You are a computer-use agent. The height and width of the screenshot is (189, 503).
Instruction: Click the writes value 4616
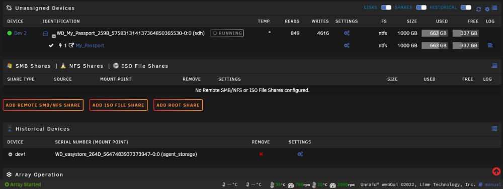[x=323, y=33]
